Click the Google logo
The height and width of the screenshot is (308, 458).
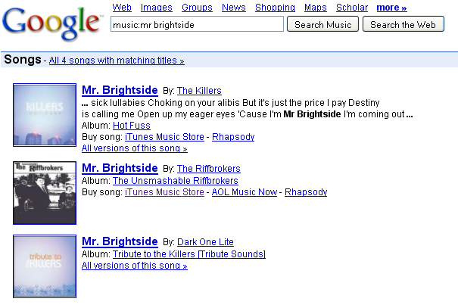coord(52,23)
